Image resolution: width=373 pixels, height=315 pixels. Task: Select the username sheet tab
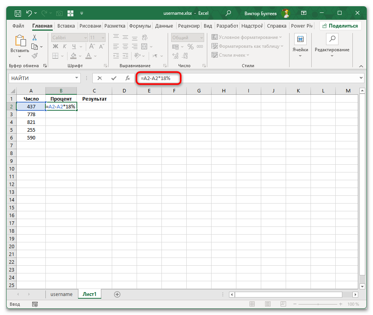coord(61,294)
